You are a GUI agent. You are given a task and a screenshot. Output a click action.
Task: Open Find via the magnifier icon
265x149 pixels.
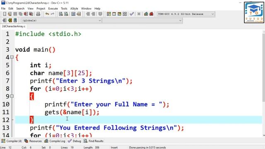61,14
